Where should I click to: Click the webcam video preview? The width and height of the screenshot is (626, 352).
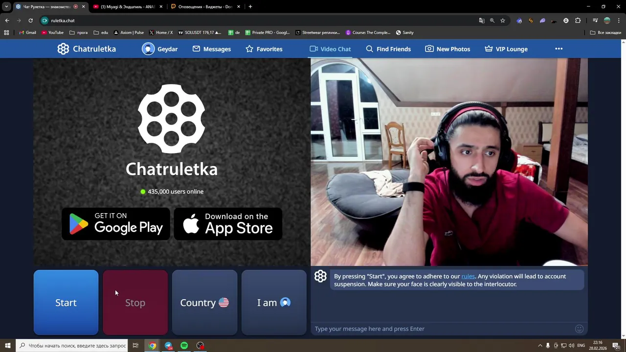pos(449,162)
